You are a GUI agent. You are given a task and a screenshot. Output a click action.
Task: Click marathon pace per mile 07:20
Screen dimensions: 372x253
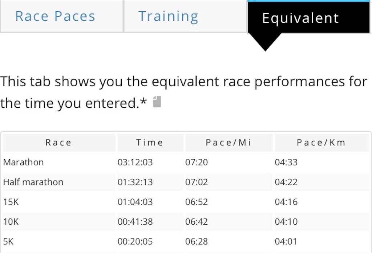(x=197, y=162)
